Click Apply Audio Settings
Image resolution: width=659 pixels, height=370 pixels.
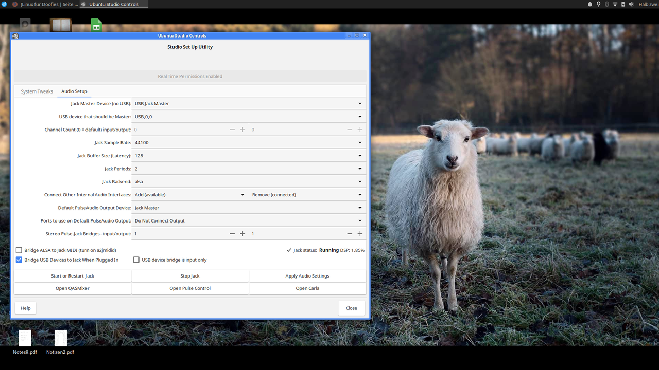307,276
